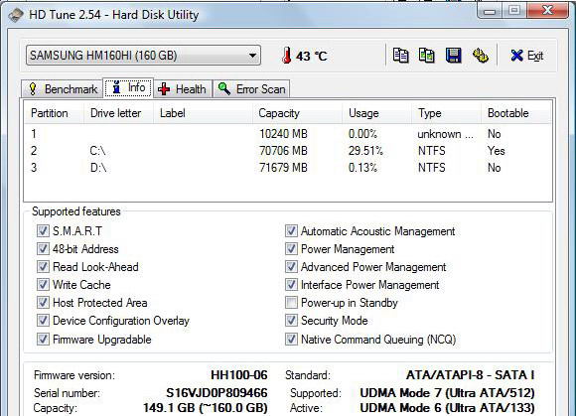This screenshot has width=576, height=416.
Task: Maximize the HD Tune window
Action: point(513,11)
